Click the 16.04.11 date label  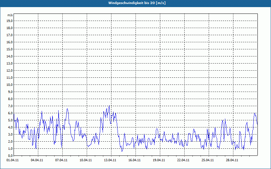pyautogui.click(x=134, y=160)
